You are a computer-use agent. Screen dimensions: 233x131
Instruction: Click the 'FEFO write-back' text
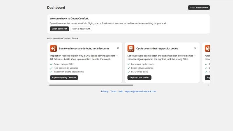tap(140, 72)
